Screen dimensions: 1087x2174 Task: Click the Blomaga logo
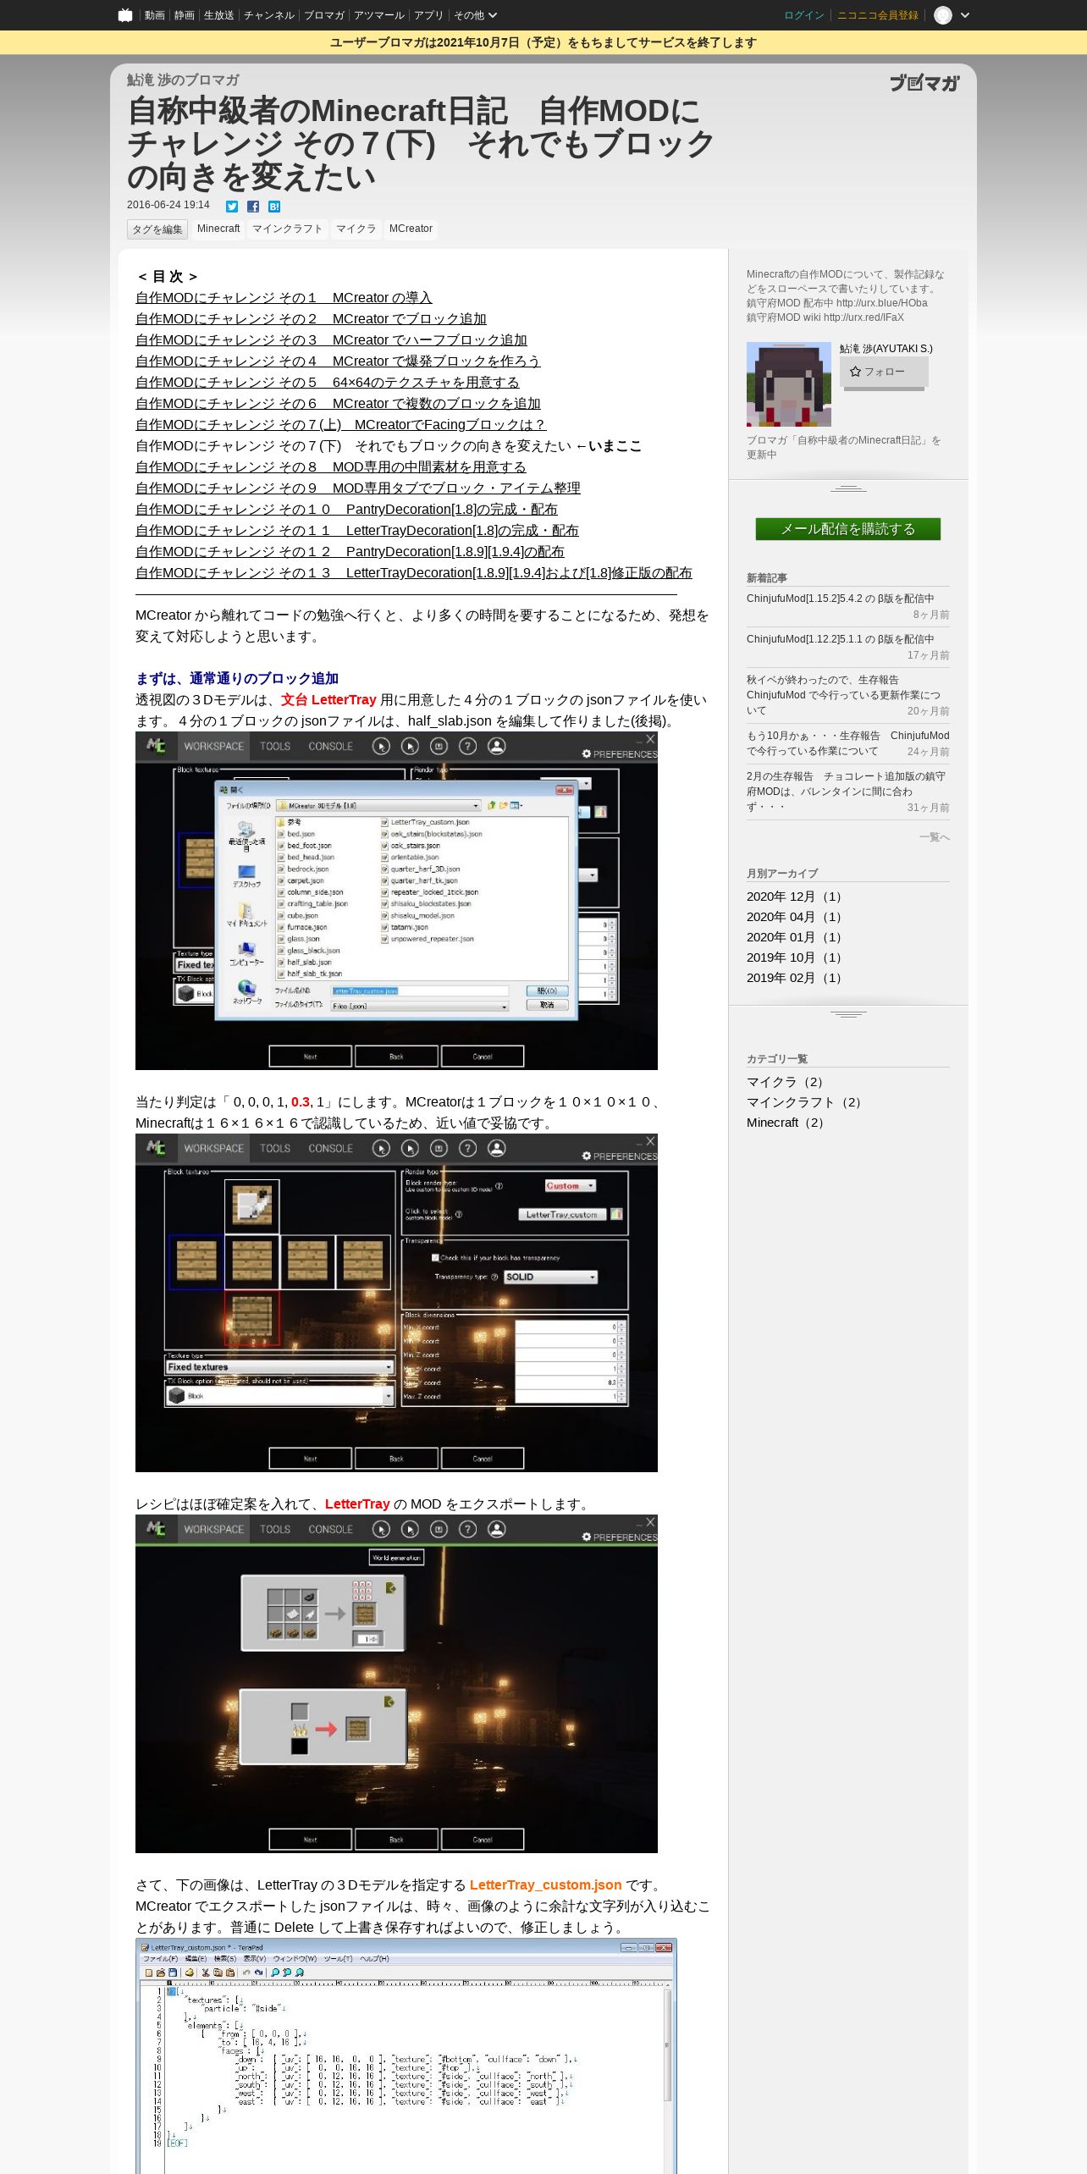click(x=924, y=82)
